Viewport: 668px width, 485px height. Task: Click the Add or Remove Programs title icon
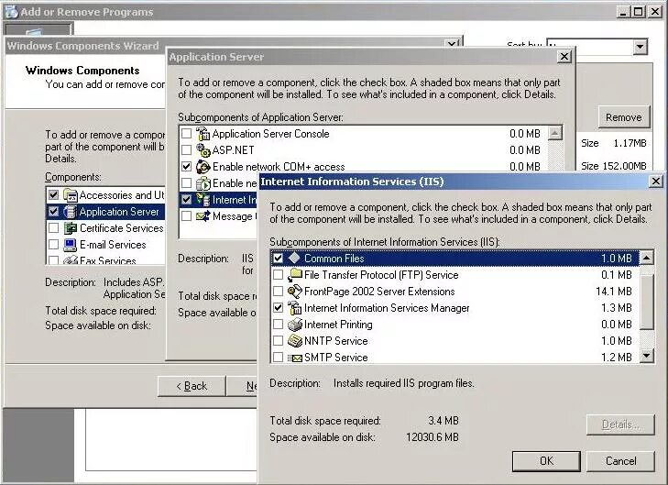(11, 12)
